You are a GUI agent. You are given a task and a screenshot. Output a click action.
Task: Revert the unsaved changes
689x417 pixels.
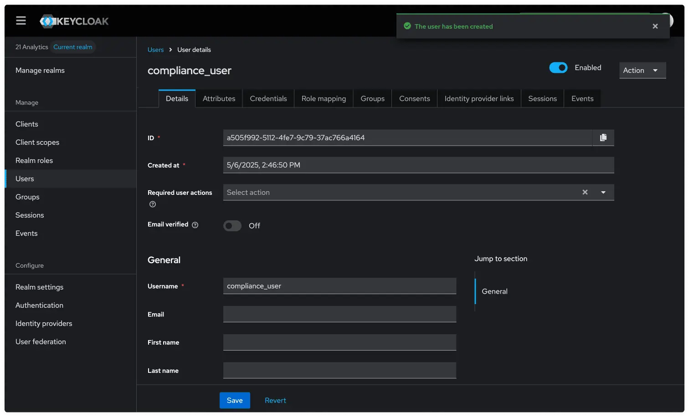[x=275, y=400]
